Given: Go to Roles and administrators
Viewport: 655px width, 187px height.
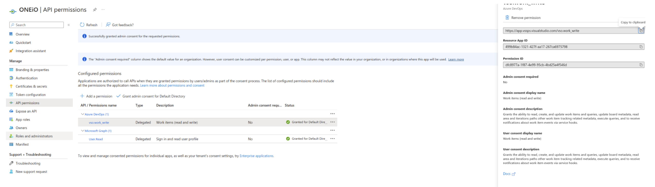Looking at the screenshot, I should (x=39, y=136).
